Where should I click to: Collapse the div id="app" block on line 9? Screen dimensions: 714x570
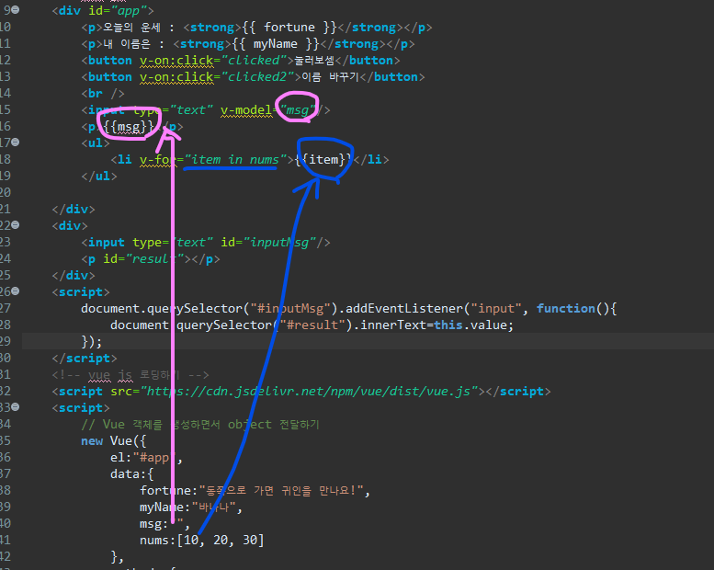[16, 9]
